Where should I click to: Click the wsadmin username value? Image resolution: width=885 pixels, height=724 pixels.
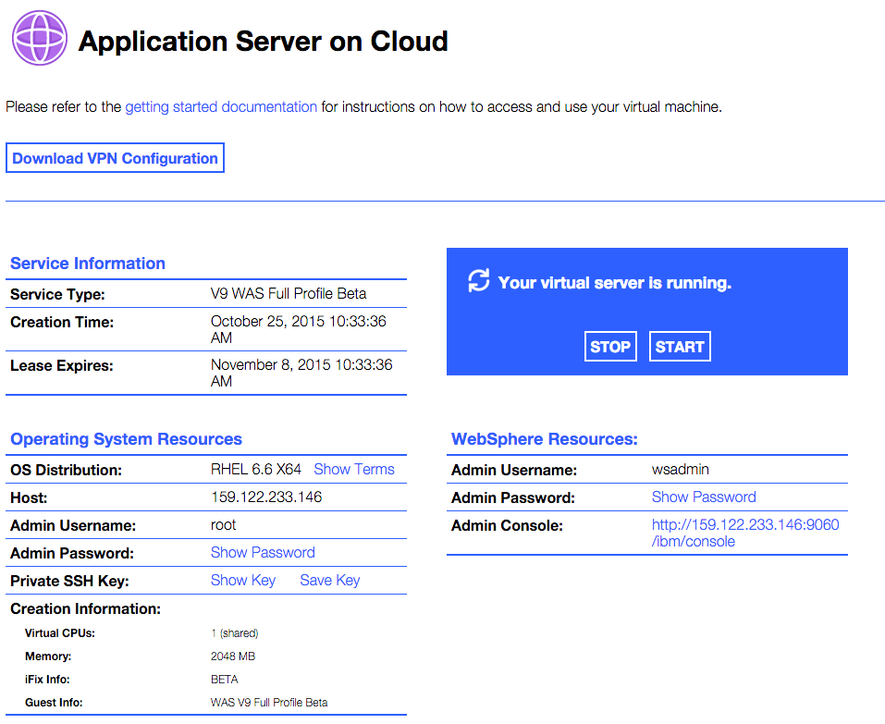680,469
